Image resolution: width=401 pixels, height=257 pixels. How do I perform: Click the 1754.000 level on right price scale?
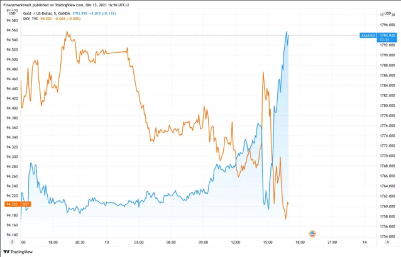387,236
